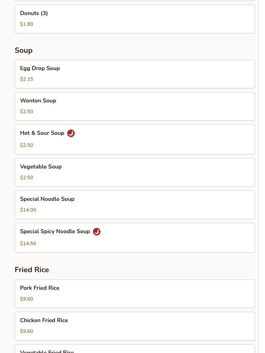Click the $2.50 price under Wonton Soup

(x=26, y=112)
